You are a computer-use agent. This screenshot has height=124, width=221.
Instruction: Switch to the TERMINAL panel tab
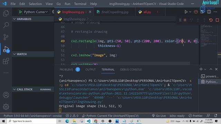108,70
